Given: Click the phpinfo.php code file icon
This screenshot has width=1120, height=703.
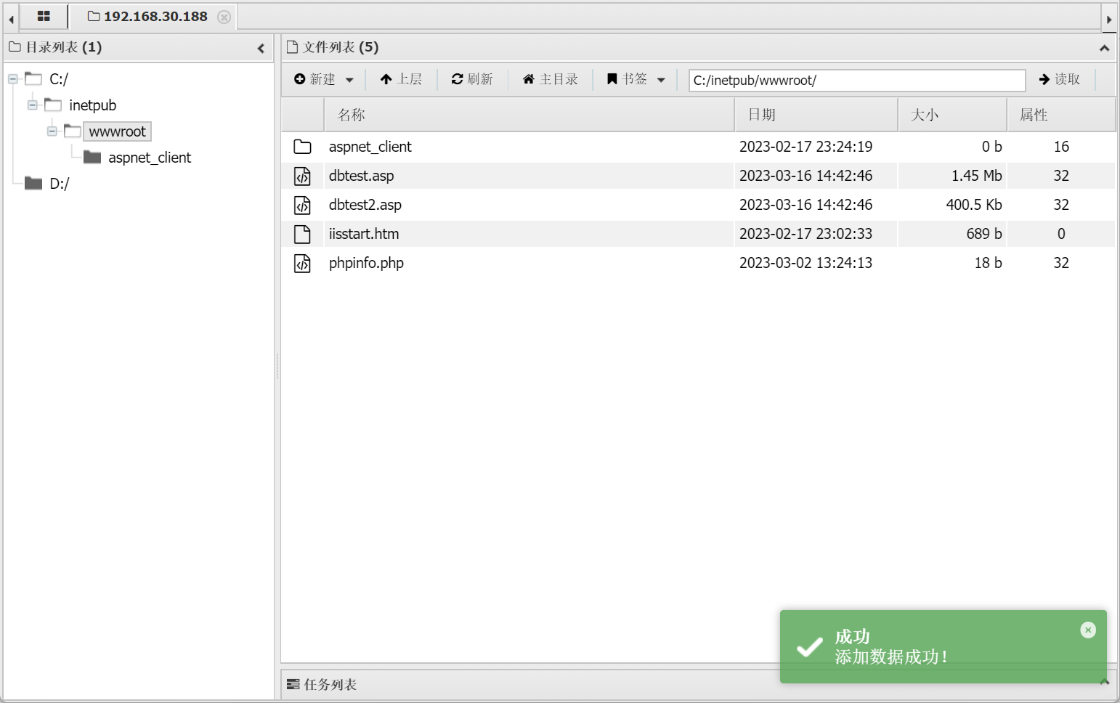Looking at the screenshot, I should (x=302, y=263).
